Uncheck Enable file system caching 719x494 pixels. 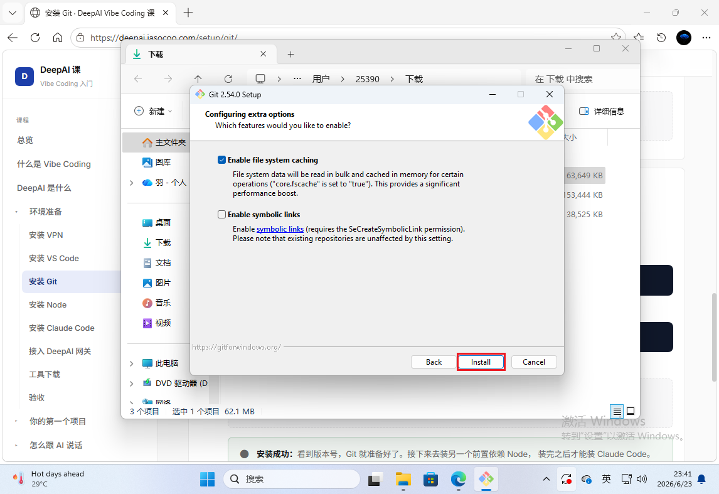(x=221, y=159)
